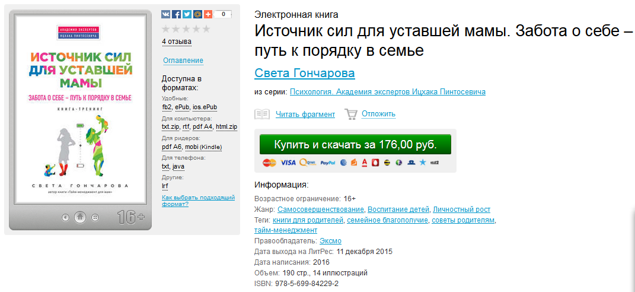This screenshot has height=292, width=635.
Task: Choose the mobi (Kindle) format
Action: pos(203,147)
